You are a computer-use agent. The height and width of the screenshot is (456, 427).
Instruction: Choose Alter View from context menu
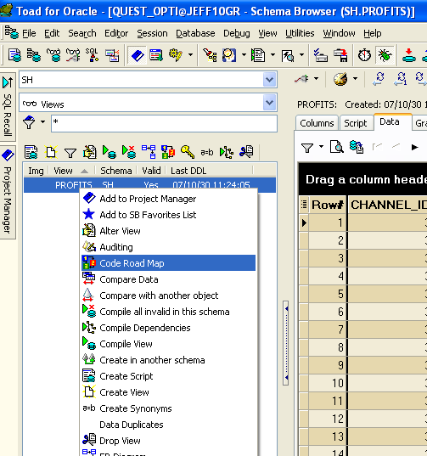pos(169,231)
